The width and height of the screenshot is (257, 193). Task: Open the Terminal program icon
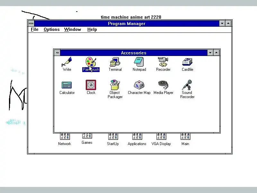115,62
